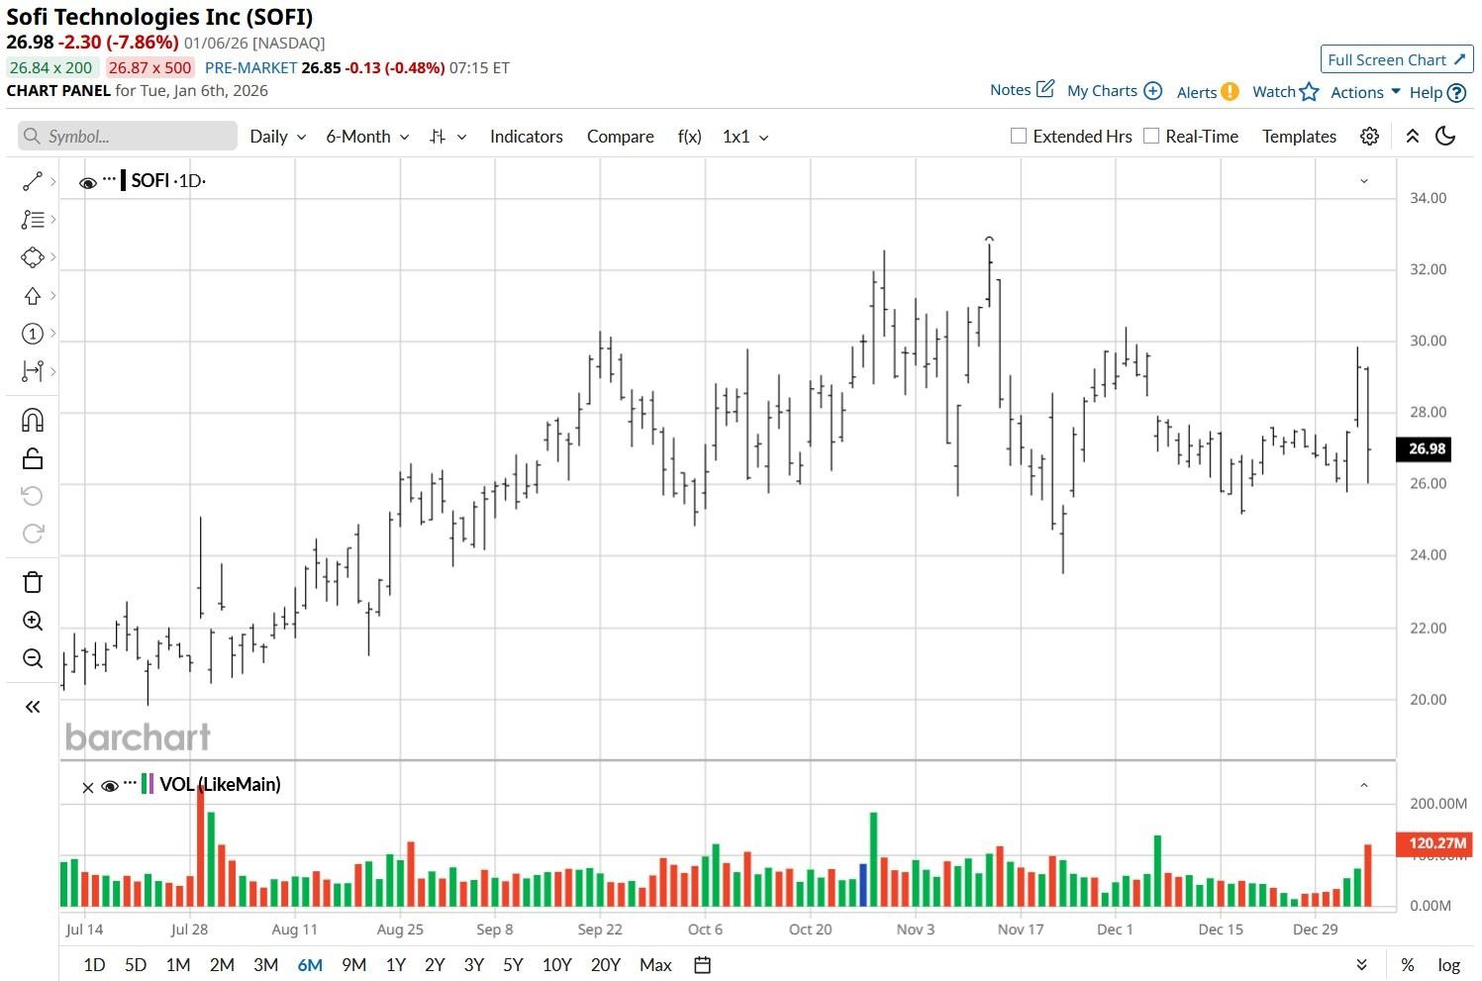1482x981 pixels.
Task: Select the price range measure tool
Action: click(x=32, y=371)
